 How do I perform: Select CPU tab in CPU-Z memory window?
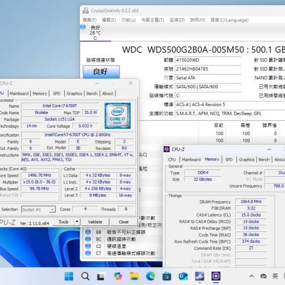coord(172,160)
